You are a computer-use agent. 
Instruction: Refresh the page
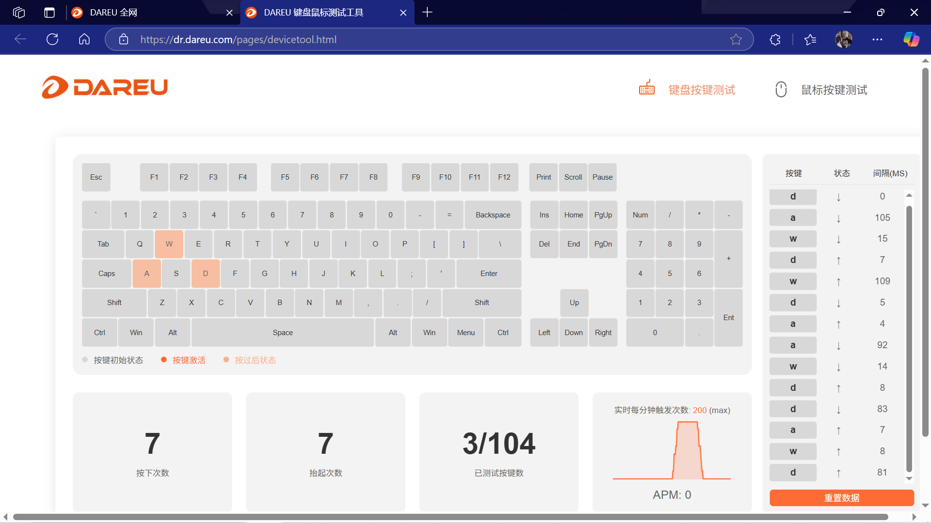coord(52,39)
